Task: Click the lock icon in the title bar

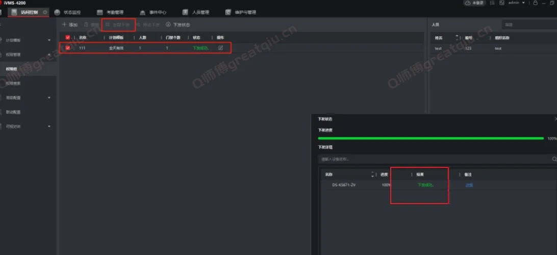Action: click(x=535, y=3)
